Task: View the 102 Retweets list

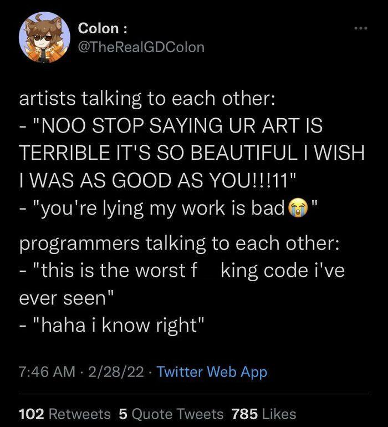Action: pos(65,414)
